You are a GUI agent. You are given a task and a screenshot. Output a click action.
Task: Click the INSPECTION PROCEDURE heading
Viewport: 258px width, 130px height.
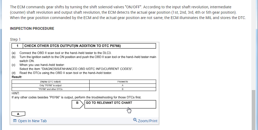coord(32,28)
